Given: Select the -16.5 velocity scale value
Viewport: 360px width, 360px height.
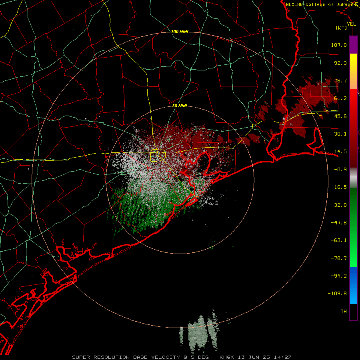Looking at the screenshot, I should 339,187.
